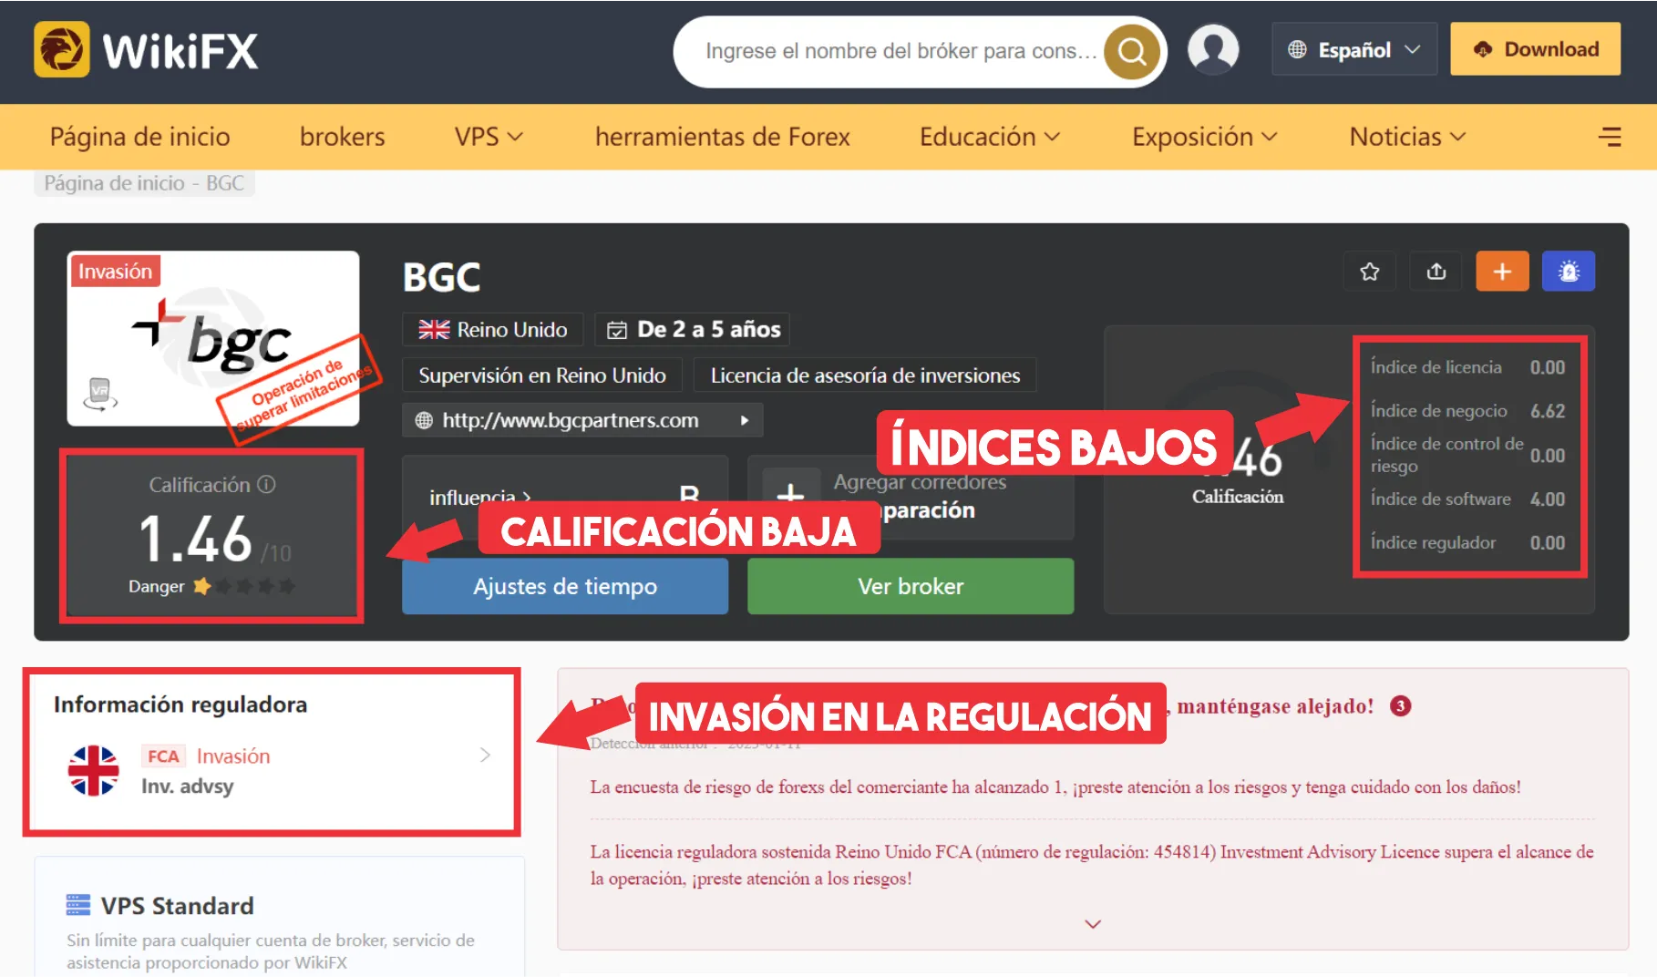Click the BGC broker title
Image resolution: width=1657 pixels, height=977 pixels.
point(442,277)
